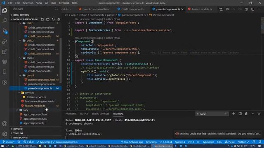Click the New File icon in explorer
This screenshot has width=264, height=148.
click(x=42, y=19)
